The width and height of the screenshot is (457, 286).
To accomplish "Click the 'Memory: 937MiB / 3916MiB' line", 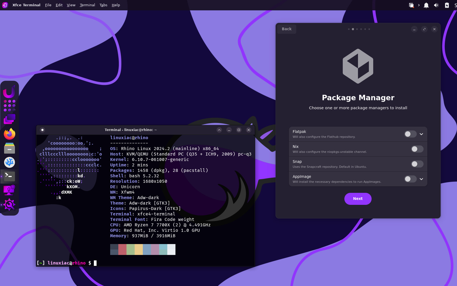I will (143, 236).
